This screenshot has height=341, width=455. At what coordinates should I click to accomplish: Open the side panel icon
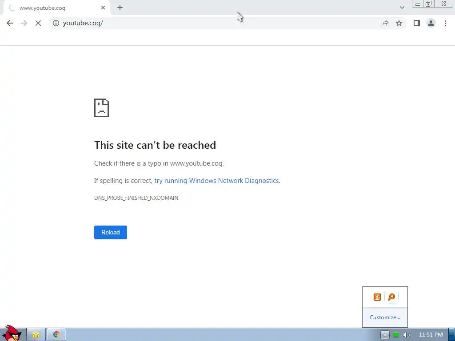coord(417,23)
